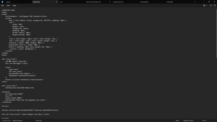Click the 'Gemini Chat</h2>' heading line
The height and width of the screenshot is (122, 217).
click(x=16, y=61)
